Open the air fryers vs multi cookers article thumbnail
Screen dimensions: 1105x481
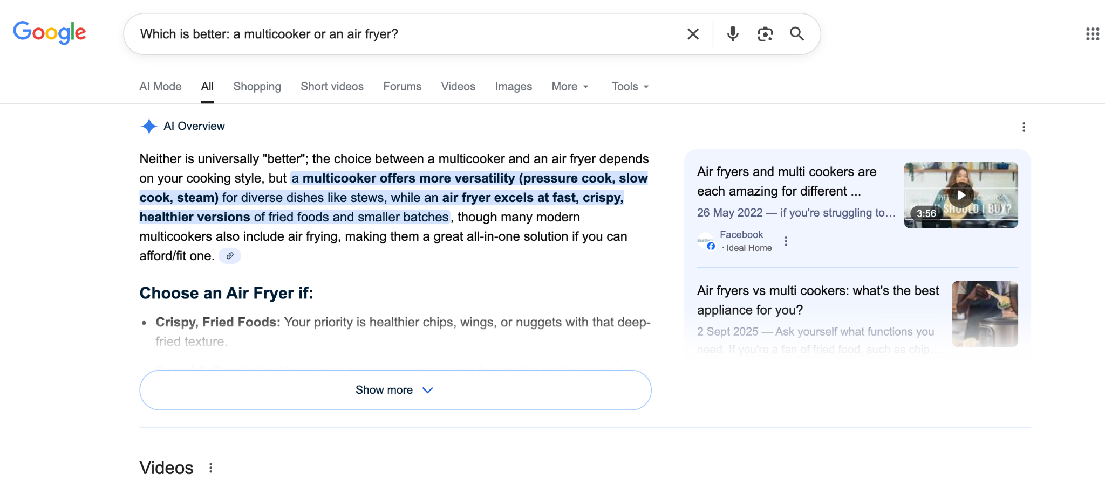point(985,313)
